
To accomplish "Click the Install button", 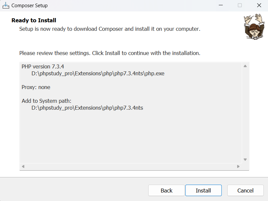I will [203, 190].
